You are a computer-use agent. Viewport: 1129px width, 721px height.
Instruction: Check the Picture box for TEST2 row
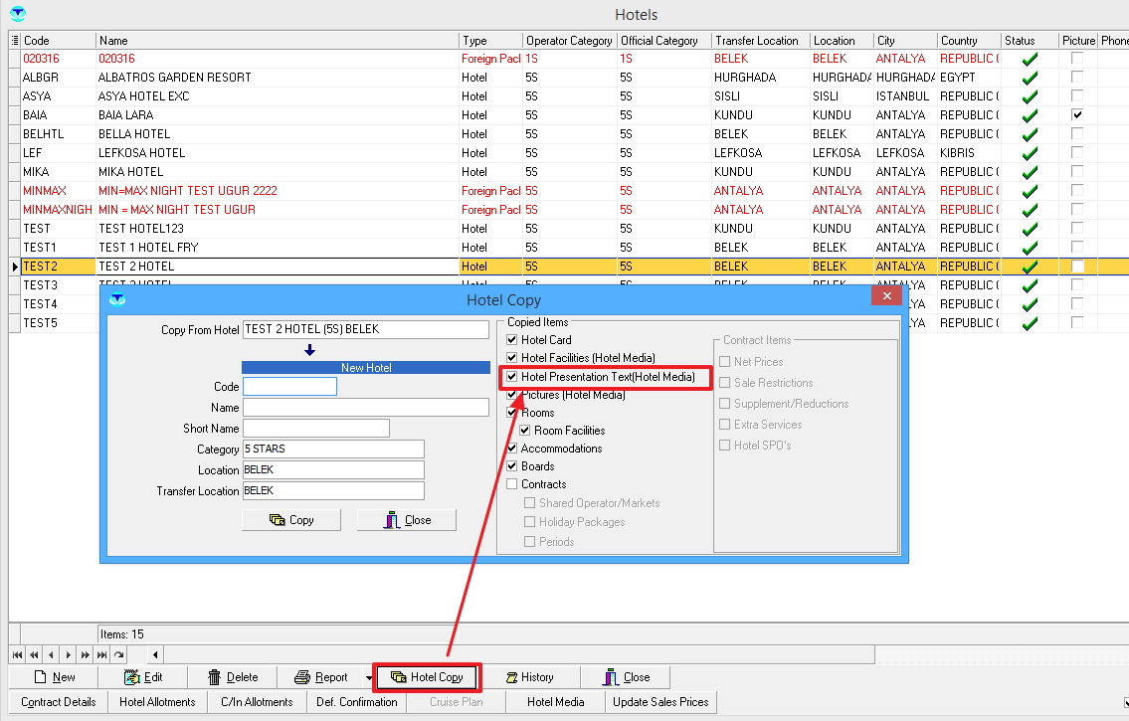click(x=1077, y=267)
